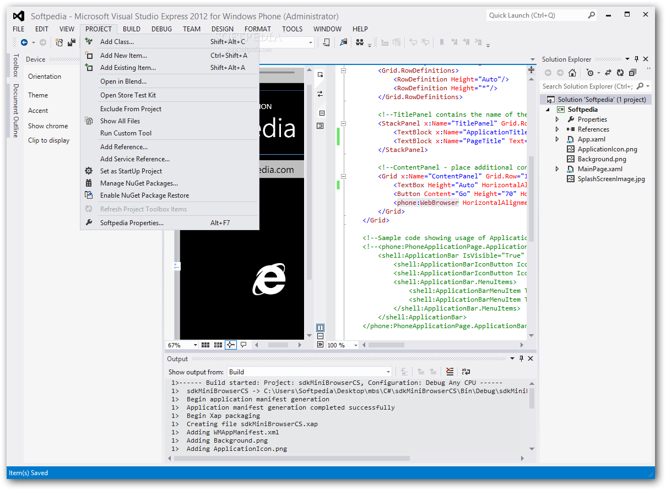The image size is (666, 490).
Task: Click the search magnifier in Solution Explorer
Action: [640, 86]
